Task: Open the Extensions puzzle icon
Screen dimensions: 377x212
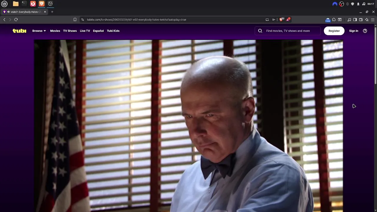Action: (x=334, y=19)
